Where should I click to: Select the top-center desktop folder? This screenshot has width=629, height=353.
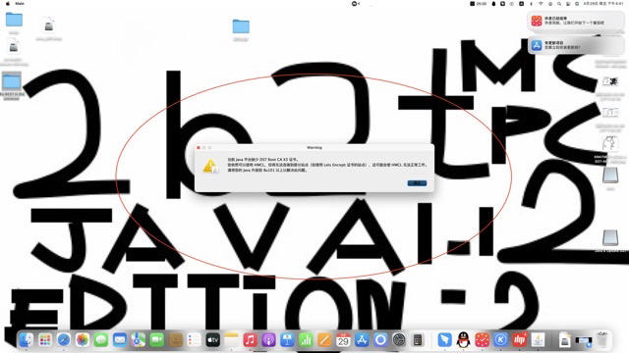[x=241, y=26]
